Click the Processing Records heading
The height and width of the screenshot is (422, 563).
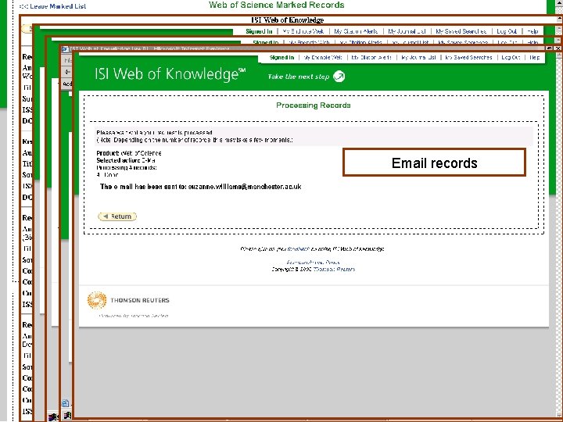(313, 105)
